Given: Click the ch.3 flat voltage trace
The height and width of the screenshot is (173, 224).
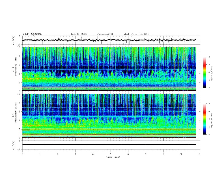Looking at the screenshot, I should 109,145.
